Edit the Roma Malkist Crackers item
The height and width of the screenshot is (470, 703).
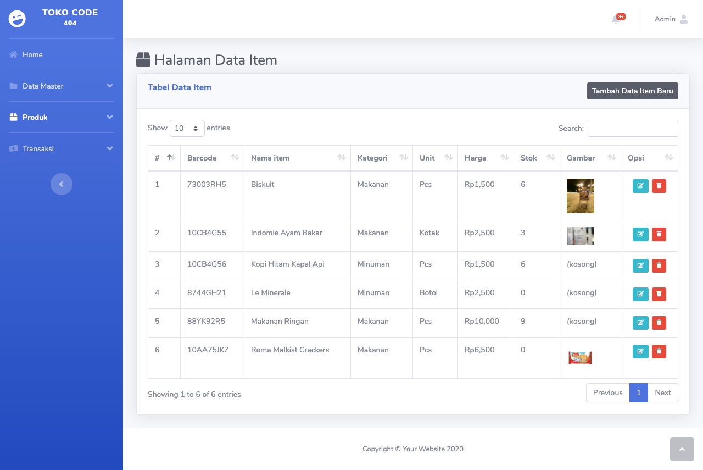tap(640, 351)
